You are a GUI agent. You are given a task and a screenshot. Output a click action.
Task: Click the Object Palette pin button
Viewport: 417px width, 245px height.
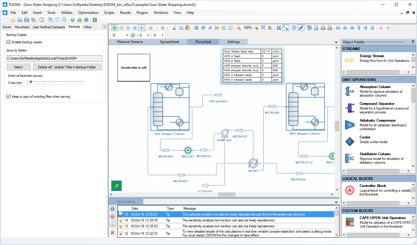point(413,42)
